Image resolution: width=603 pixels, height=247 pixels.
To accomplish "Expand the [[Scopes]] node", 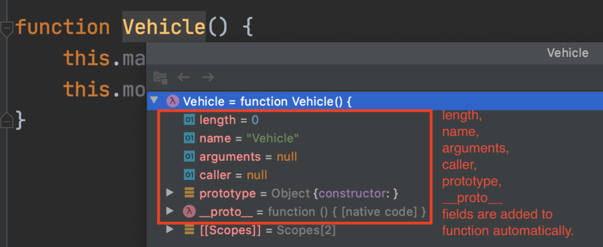I will (170, 230).
